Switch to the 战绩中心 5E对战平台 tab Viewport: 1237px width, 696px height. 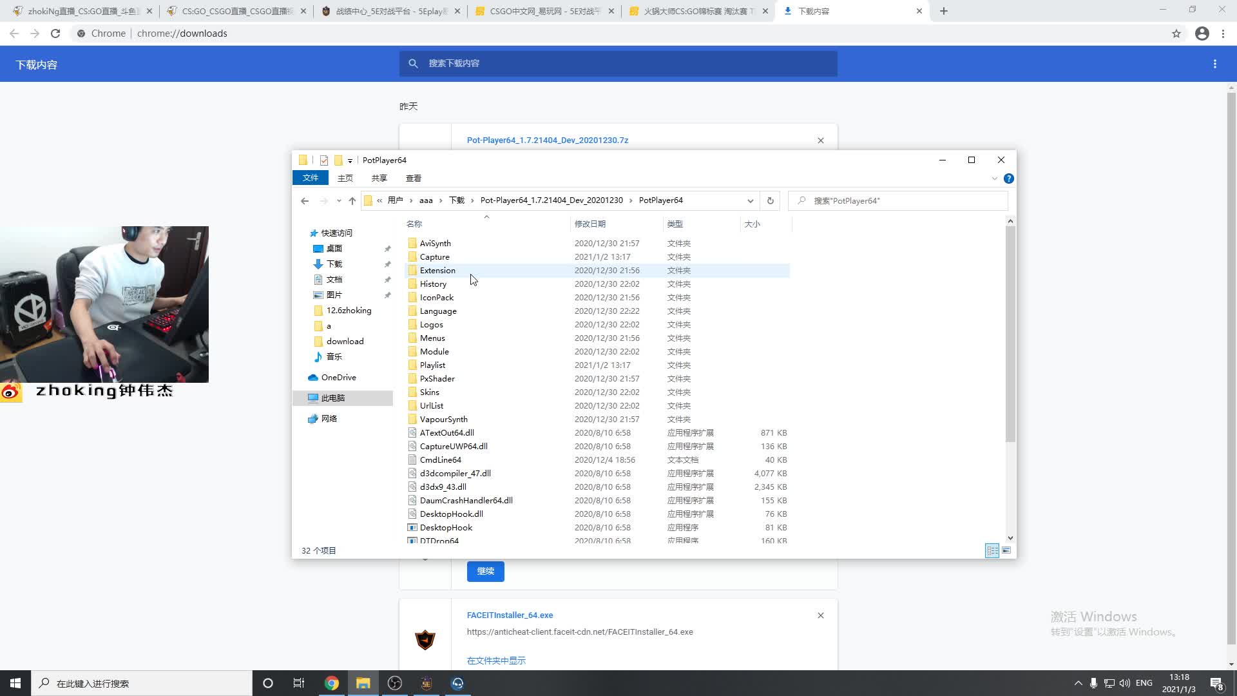coord(390,11)
